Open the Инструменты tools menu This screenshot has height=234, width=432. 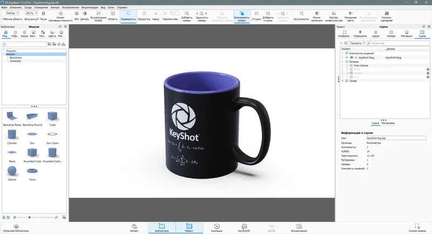click(301, 16)
